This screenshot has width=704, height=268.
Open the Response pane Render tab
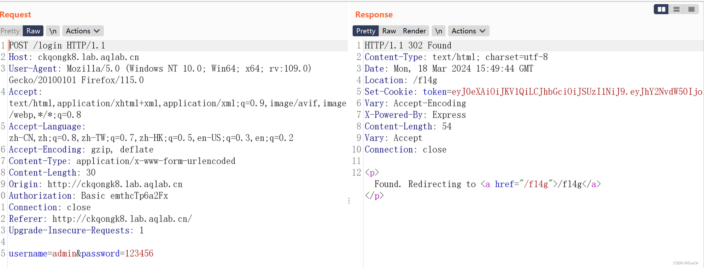pos(414,31)
